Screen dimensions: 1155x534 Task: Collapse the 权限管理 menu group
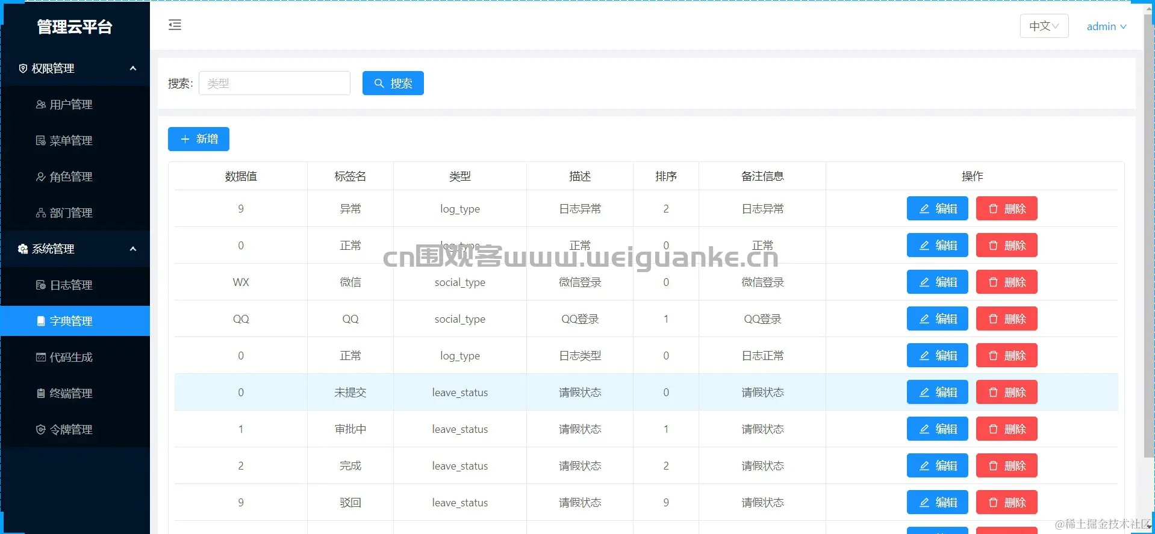click(75, 68)
